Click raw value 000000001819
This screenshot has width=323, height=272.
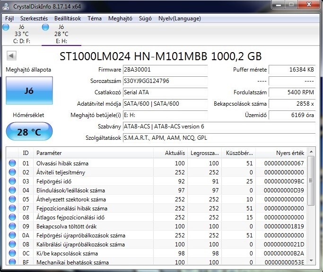pyautogui.click(x=284, y=227)
